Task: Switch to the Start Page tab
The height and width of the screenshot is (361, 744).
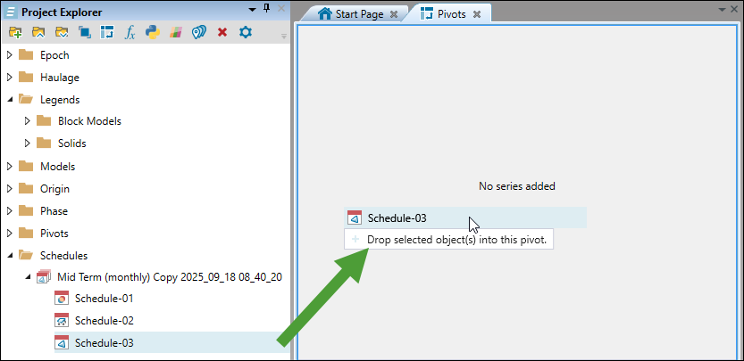Action: tap(359, 14)
